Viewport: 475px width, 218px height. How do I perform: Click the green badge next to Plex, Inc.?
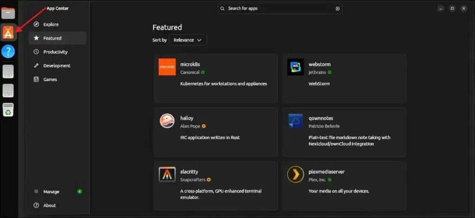330,180
